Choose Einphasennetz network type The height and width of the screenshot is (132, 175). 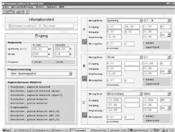pos(19,107)
